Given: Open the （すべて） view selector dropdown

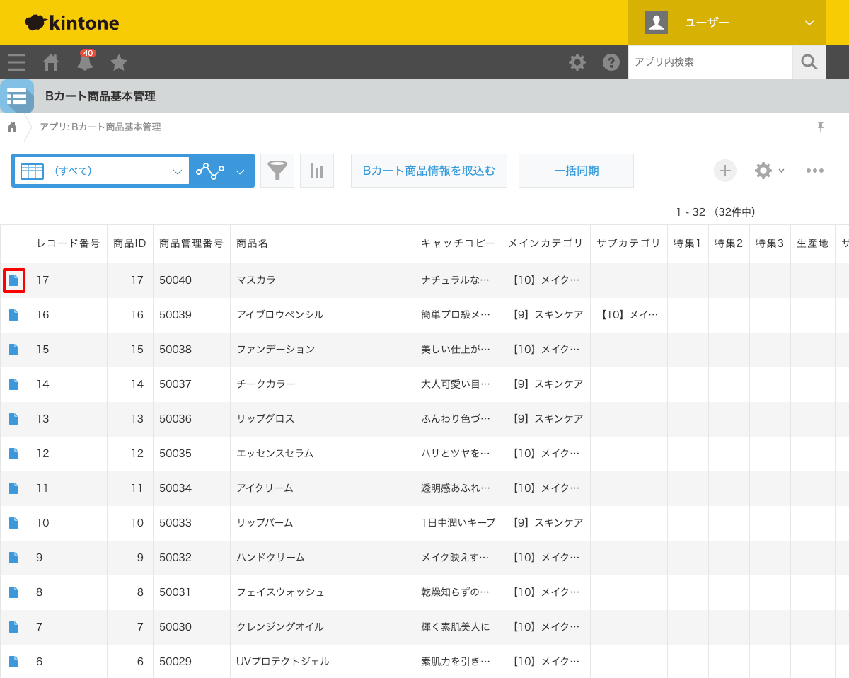Looking at the screenshot, I should [101, 171].
